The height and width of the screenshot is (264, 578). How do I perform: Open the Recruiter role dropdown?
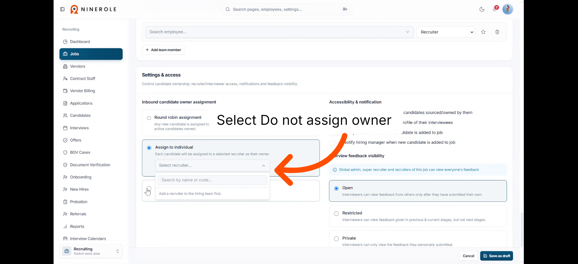coord(446,32)
